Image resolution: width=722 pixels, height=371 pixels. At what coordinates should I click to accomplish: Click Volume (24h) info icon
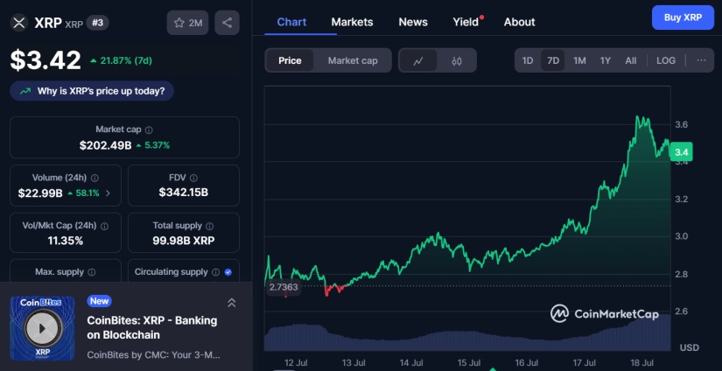point(95,178)
